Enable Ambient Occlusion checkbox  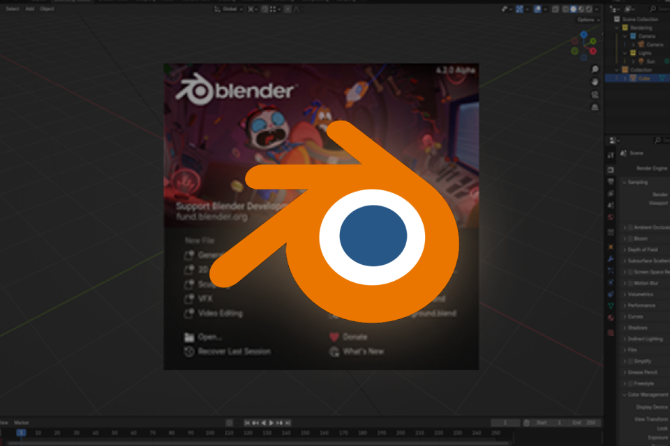(x=631, y=227)
